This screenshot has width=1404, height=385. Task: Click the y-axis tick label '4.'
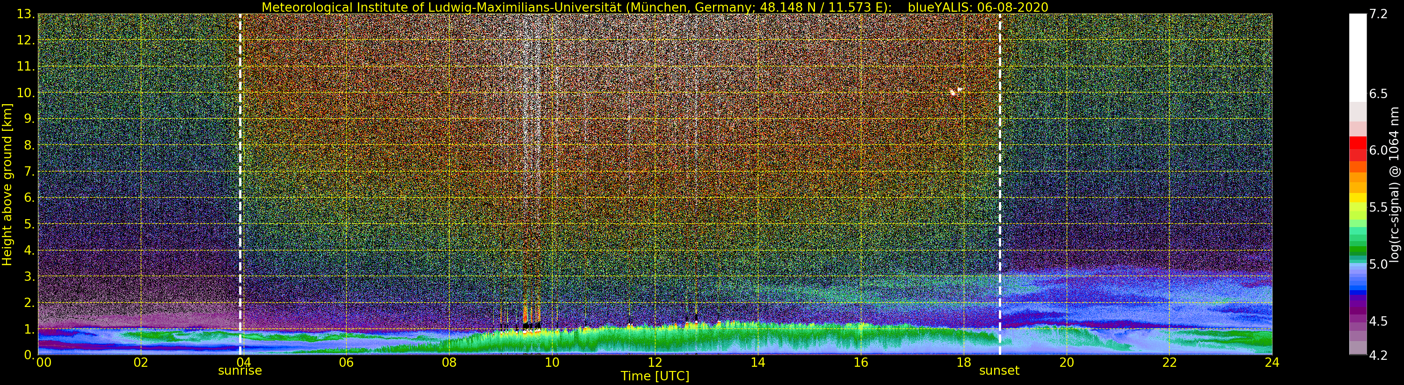click(x=30, y=250)
